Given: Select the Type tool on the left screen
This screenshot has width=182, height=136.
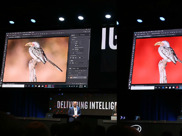Looking at the screenshot, I should pyautogui.click(x=3, y=67).
